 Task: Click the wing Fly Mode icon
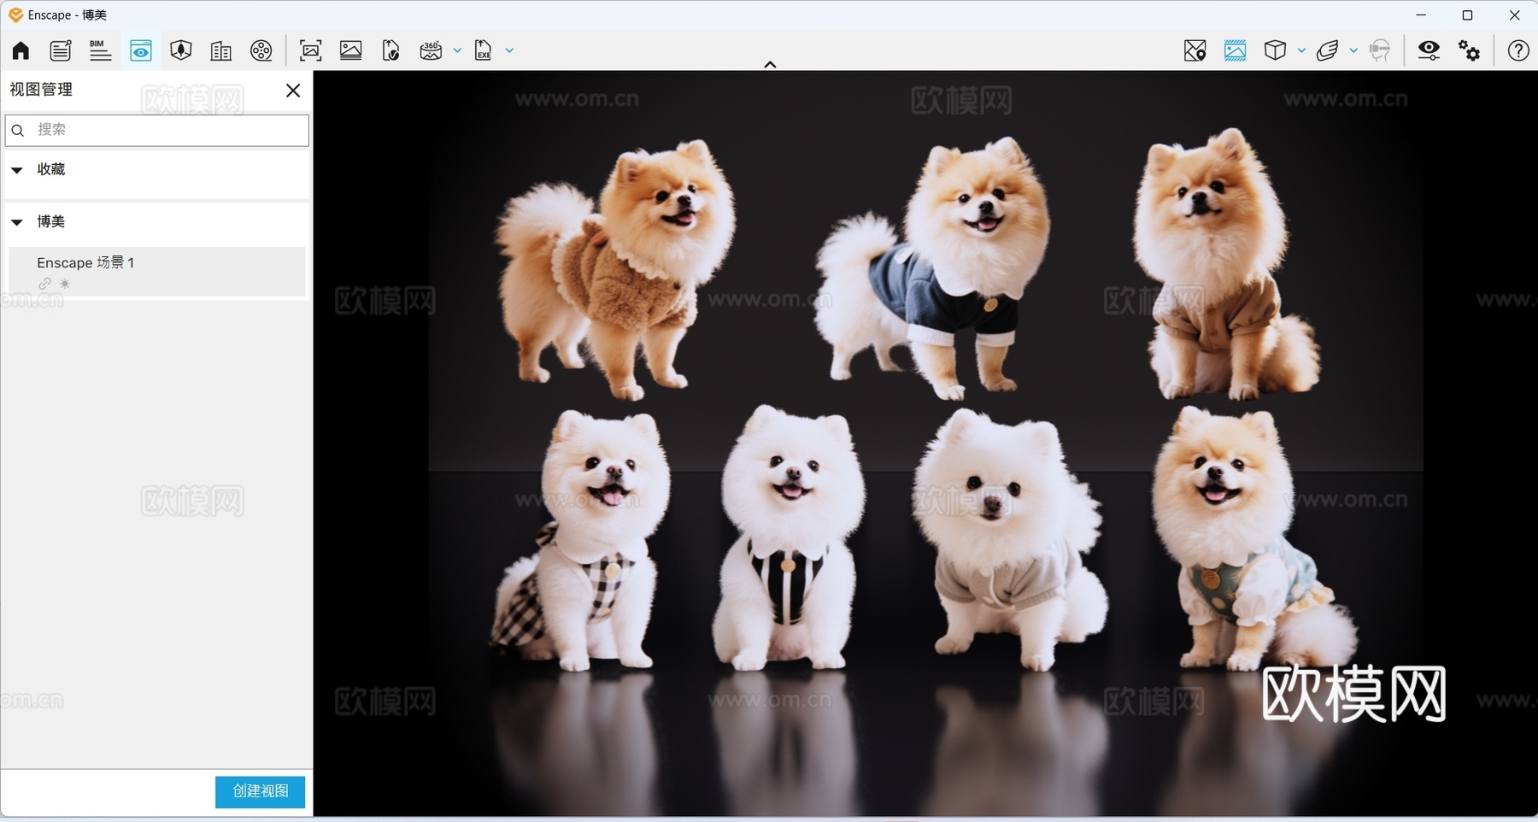tap(1328, 50)
